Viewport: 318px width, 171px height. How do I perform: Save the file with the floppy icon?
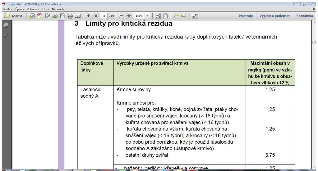tap(62, 16)
